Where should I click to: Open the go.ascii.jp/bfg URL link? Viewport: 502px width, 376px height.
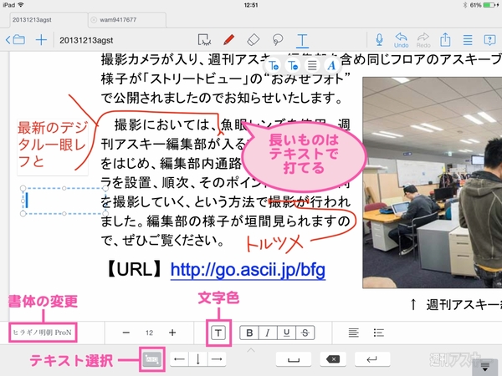pyautogui.click(x=248, y=270)
